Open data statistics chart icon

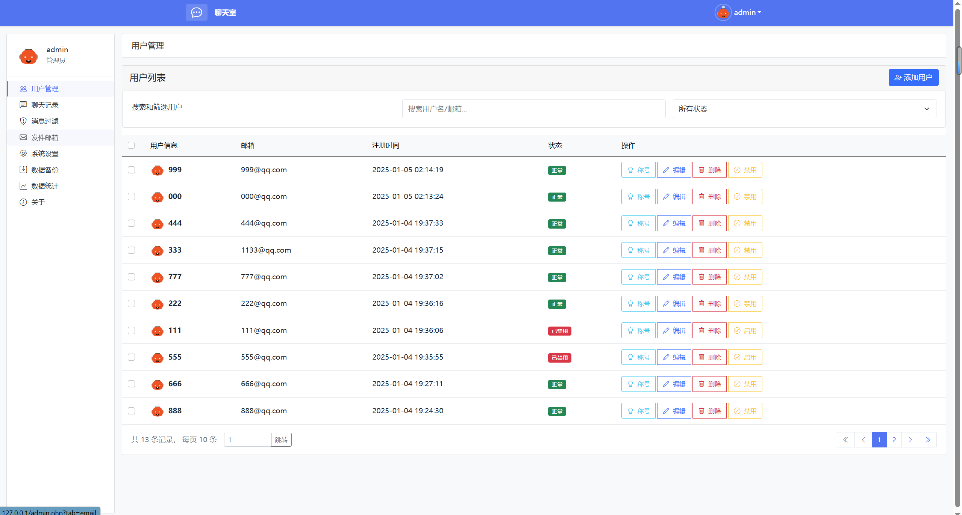tap(23, 186)
